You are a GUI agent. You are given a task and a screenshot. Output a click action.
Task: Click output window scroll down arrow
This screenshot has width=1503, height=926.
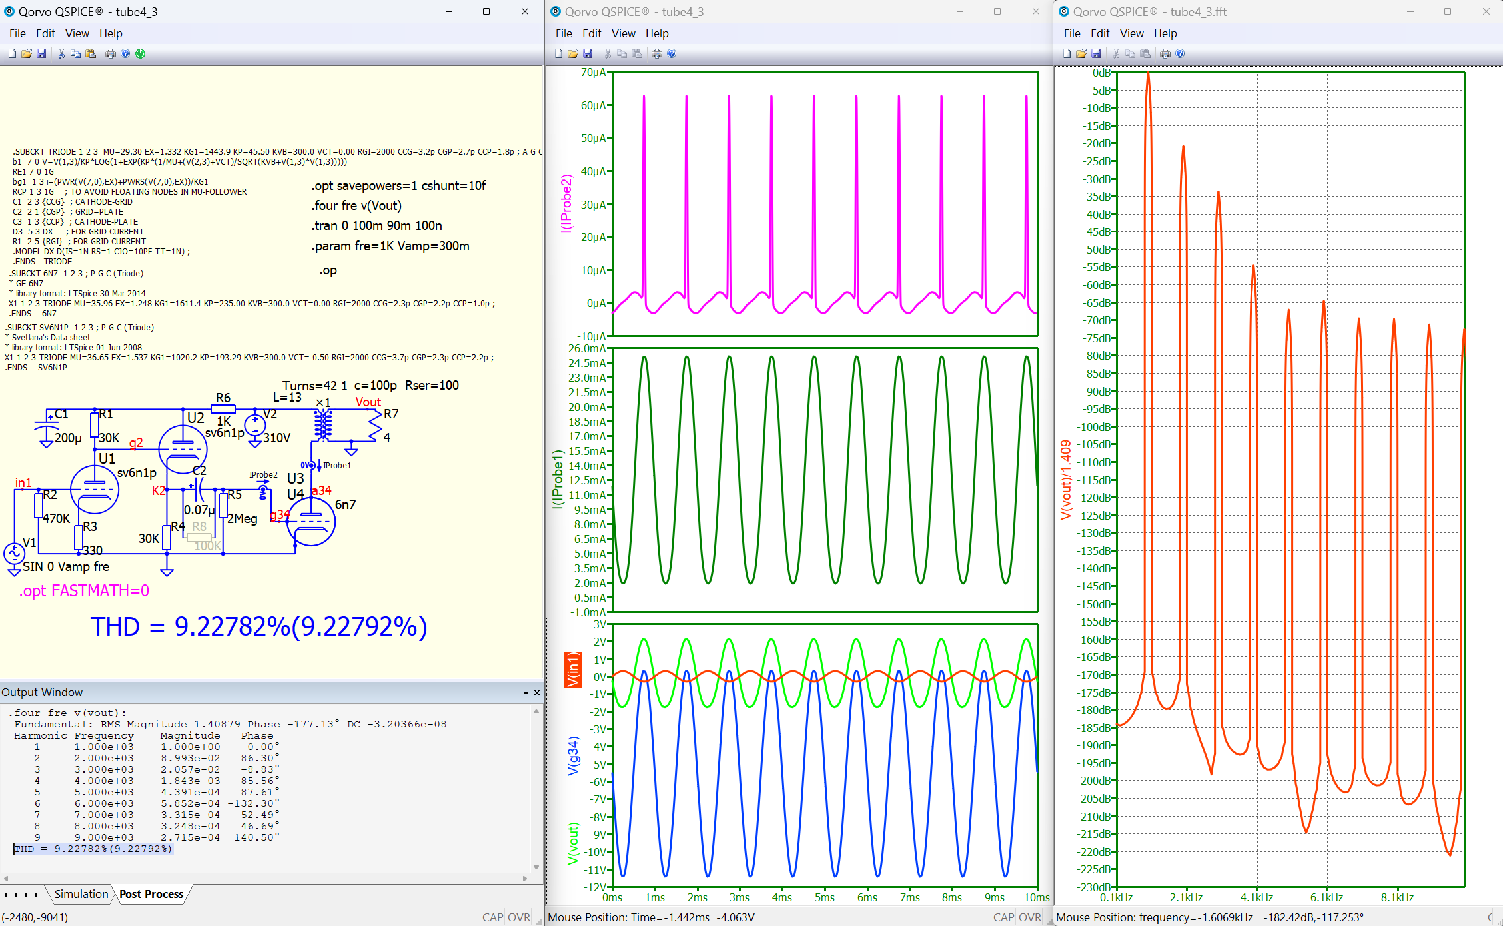[536, 867]
